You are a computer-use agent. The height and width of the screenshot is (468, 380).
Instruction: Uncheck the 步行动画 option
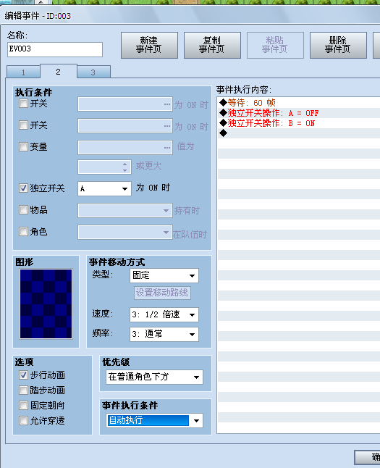[x=23, y=375]
